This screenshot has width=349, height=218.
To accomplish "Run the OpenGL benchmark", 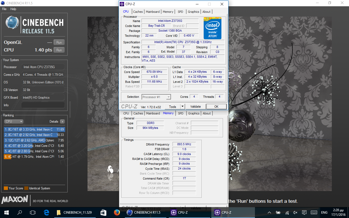I will [59, 42].
